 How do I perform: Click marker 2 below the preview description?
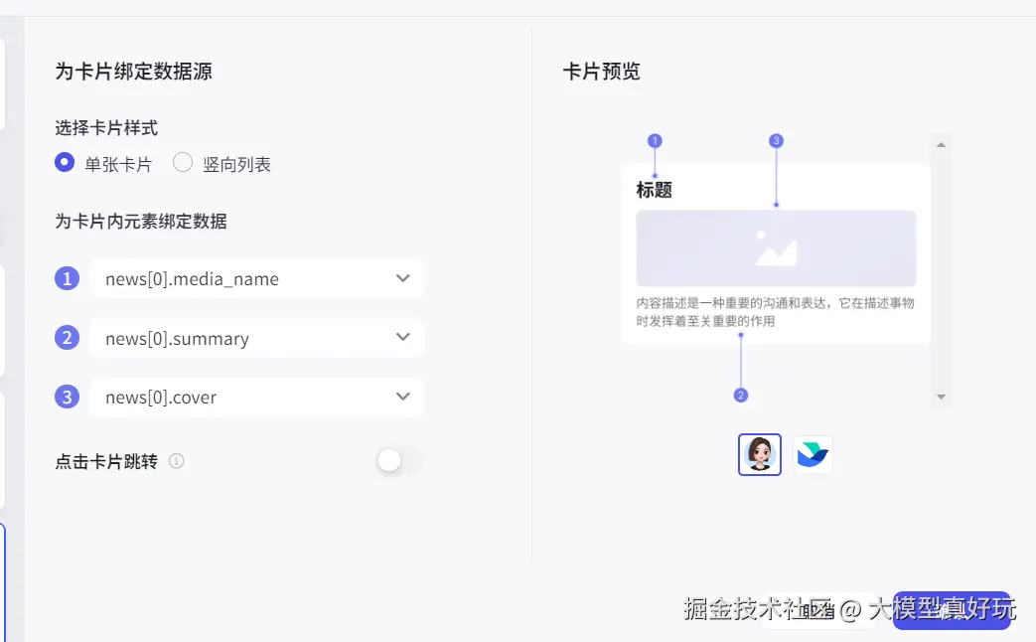tap(741, 396)
